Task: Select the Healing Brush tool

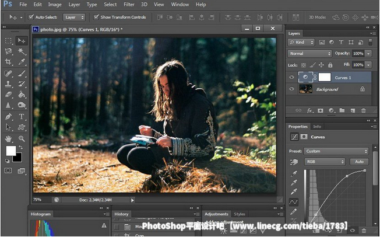Action: (8, 74)
